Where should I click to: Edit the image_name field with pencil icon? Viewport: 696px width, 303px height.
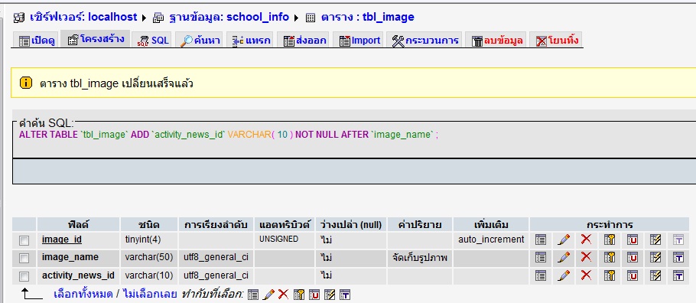click(563, 257)
